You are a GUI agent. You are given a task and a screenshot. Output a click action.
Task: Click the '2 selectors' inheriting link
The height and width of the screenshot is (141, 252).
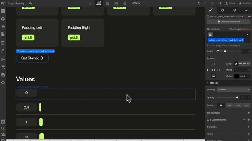[x=245, y=29]
